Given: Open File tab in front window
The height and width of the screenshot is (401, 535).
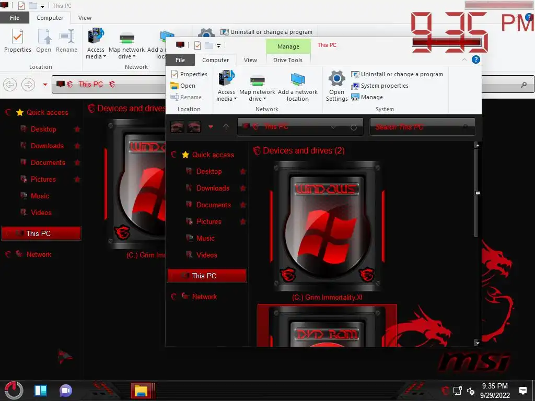Looking at the screenshot, I should click(180, 60).
